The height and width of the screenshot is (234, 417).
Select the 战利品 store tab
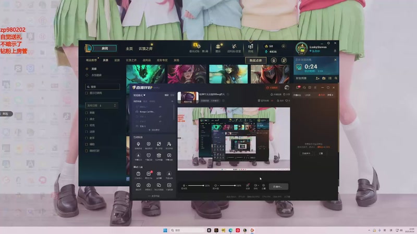pos(146,60)
